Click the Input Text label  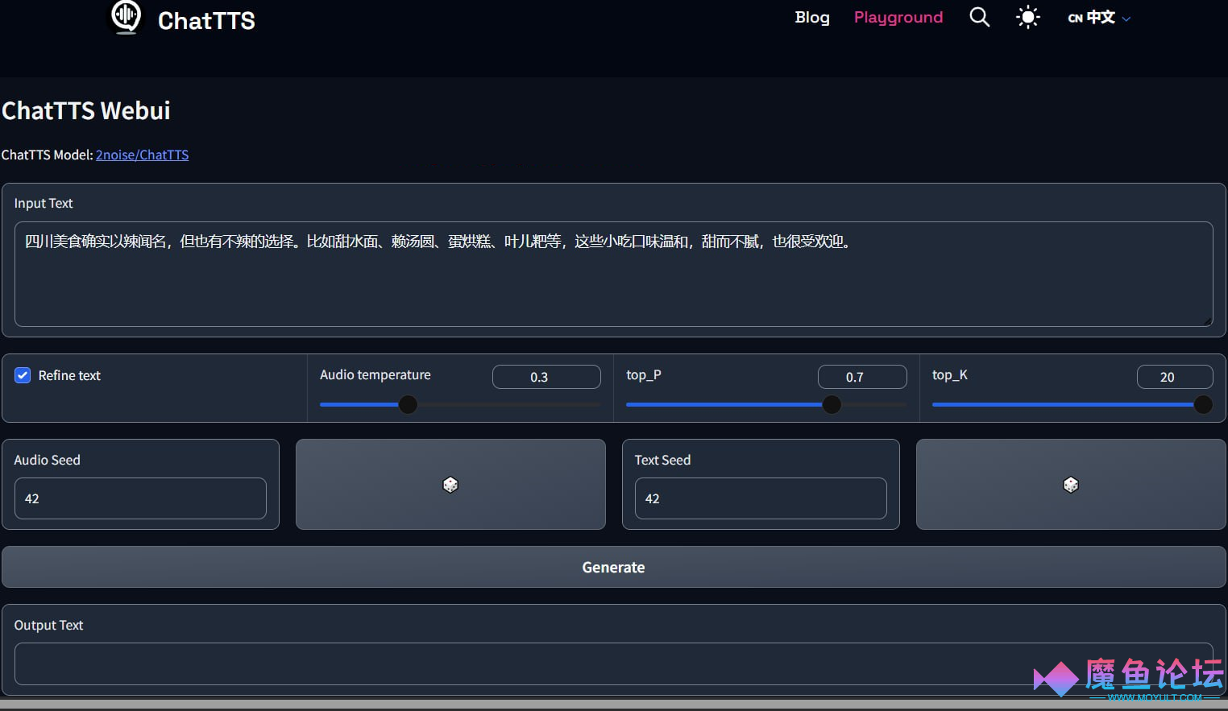(44, 203)
